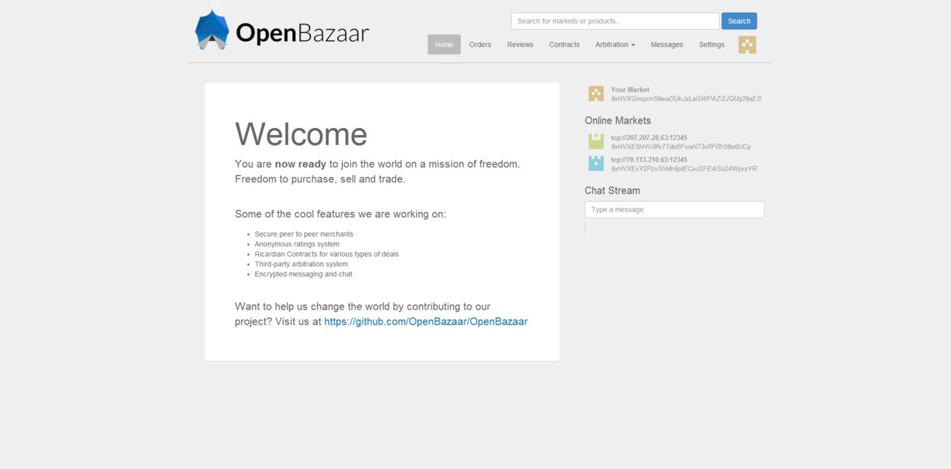Click the Online Markets heading
Screen dimensions: 951x469
coord(618,121)
